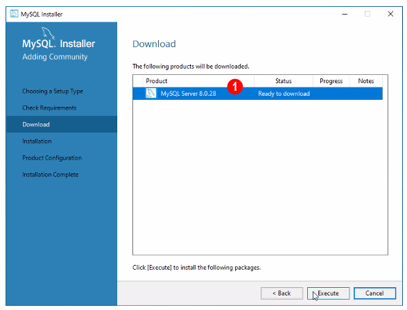Go back with the Back button
This screenshot has width=407, height=310.
[282, 293]
